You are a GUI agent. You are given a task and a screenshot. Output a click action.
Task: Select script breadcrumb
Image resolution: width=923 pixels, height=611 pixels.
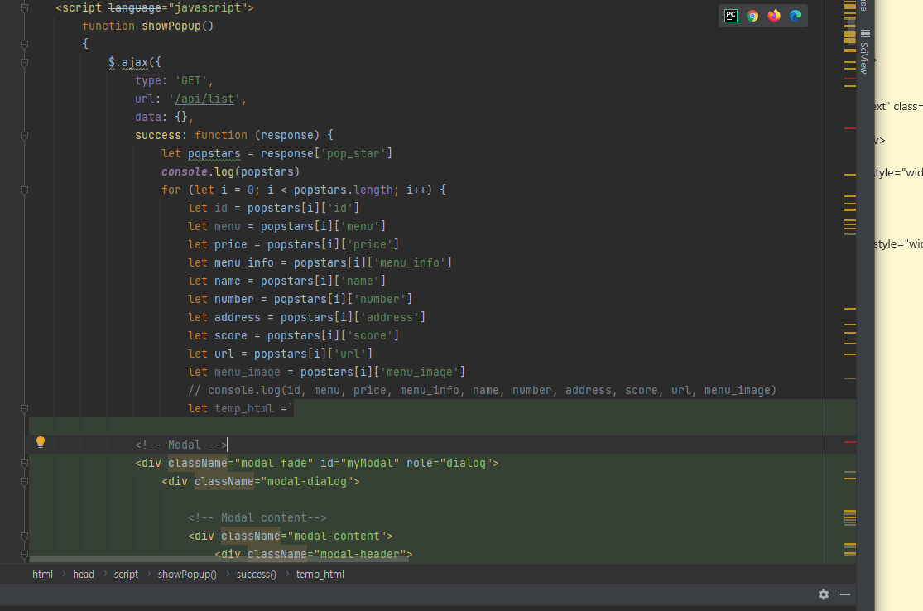(126, 574)
